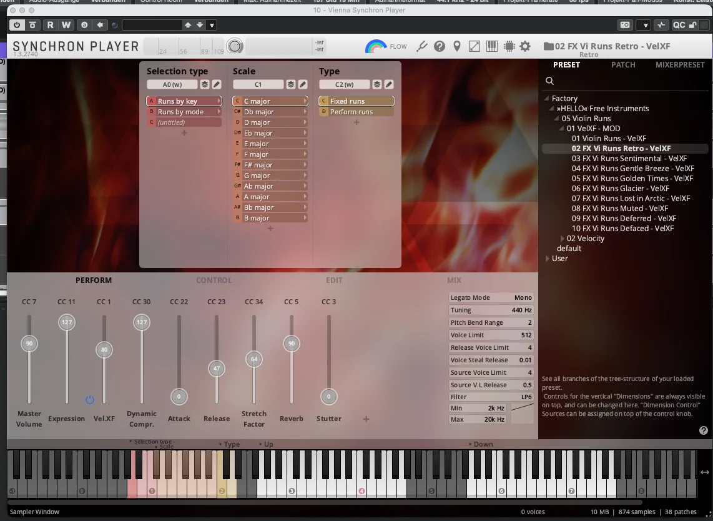
Task: Expand the 02 Velocity folder
Action: pyautogui.click(x=563, y=239)
